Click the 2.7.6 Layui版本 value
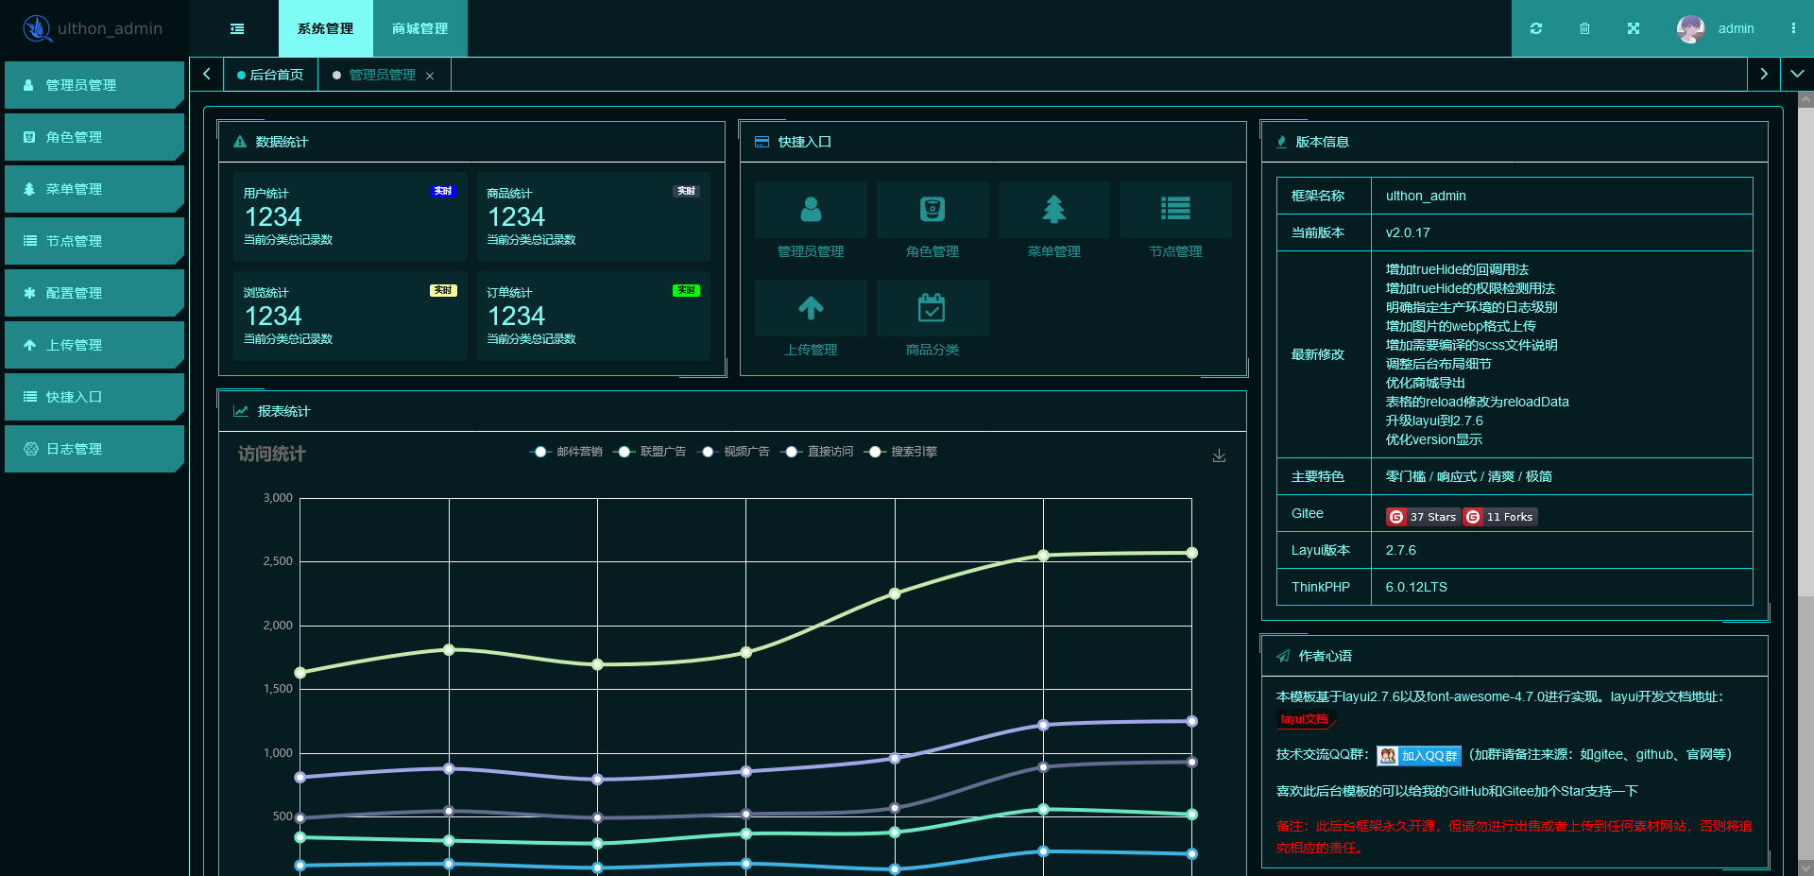This screenshot has height=876, width=1814. click(x=1400, y=550)
